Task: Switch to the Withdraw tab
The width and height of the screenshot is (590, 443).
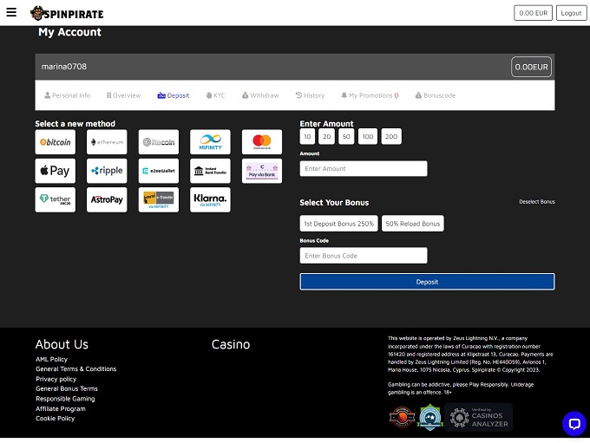Action: point(260,95)
